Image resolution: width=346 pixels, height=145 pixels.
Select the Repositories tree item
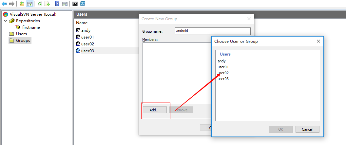[28, 21]
